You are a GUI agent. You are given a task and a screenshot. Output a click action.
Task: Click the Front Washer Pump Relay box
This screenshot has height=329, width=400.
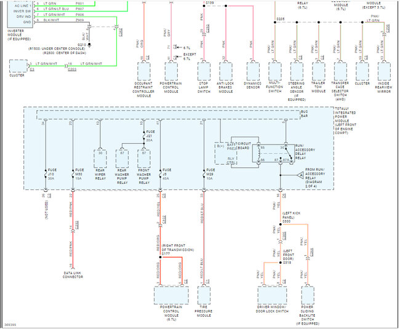tap(144, 159)
